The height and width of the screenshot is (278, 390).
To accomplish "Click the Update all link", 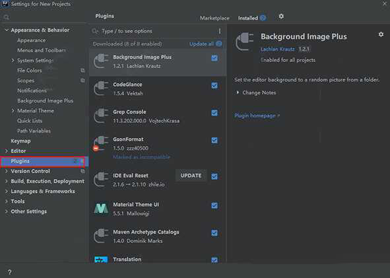I will (201, 44).
